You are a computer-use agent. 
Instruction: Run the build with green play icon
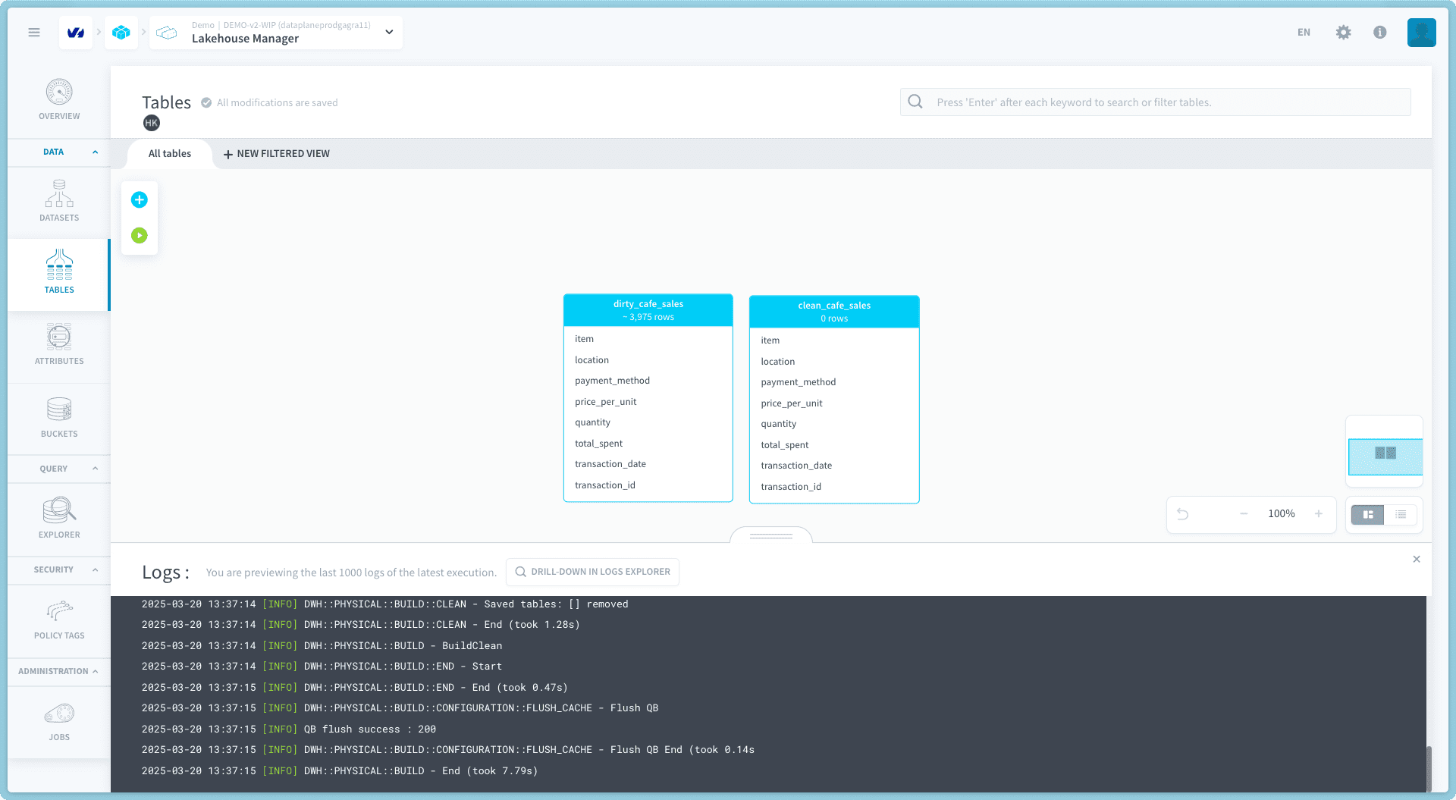tap(140, 236)
